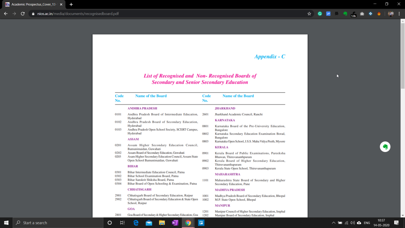Open the flame face extension
The height and width of the screenshot is (228, 405).
(x=379, y=14)
